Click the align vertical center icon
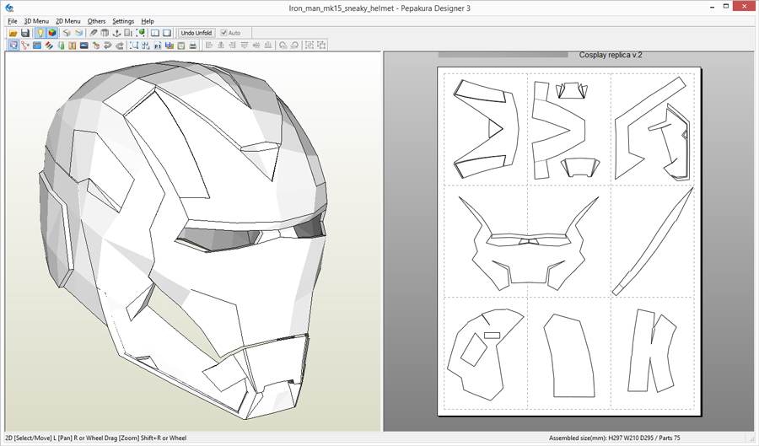This screenshot has width=759, height=446. [x=256, y=46]
